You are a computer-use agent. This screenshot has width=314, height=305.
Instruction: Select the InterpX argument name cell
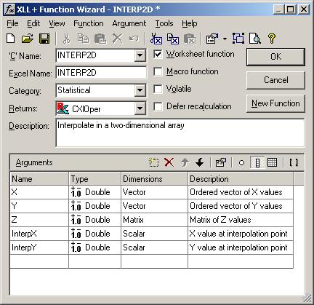tap(39, 234)
